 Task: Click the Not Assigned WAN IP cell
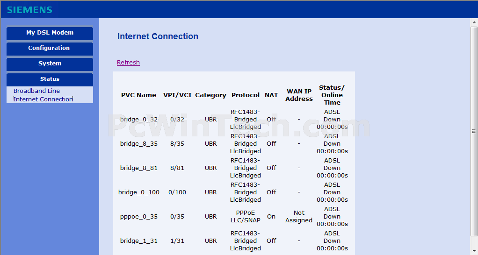coord(299,216)
